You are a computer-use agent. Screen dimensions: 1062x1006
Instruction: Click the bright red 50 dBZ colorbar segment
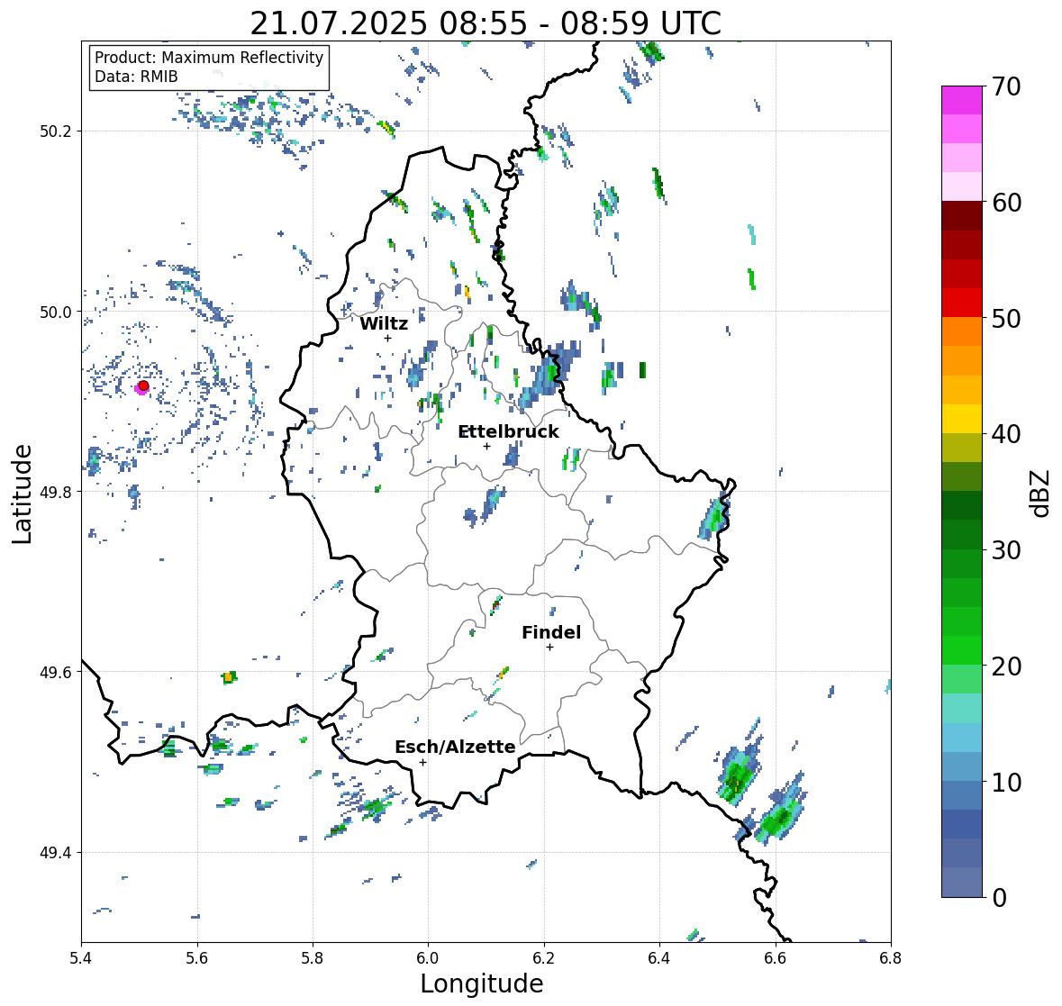coord(962,303)
